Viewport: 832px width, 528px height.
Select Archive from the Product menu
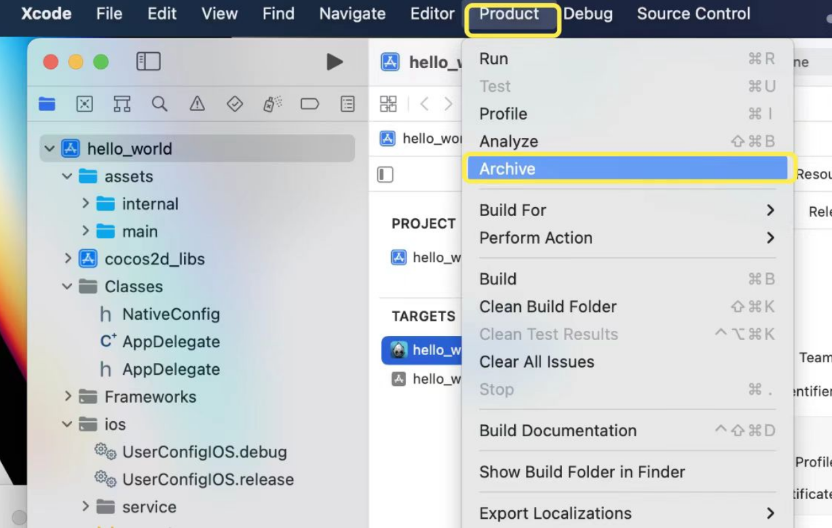coord(507,169)
